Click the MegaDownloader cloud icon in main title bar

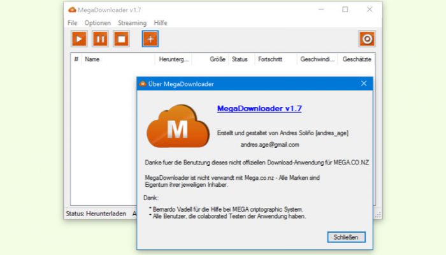click(72, 10)
